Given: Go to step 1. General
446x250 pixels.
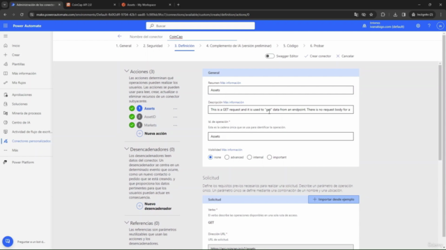Looking at the screenshot, I should point(124,46).
